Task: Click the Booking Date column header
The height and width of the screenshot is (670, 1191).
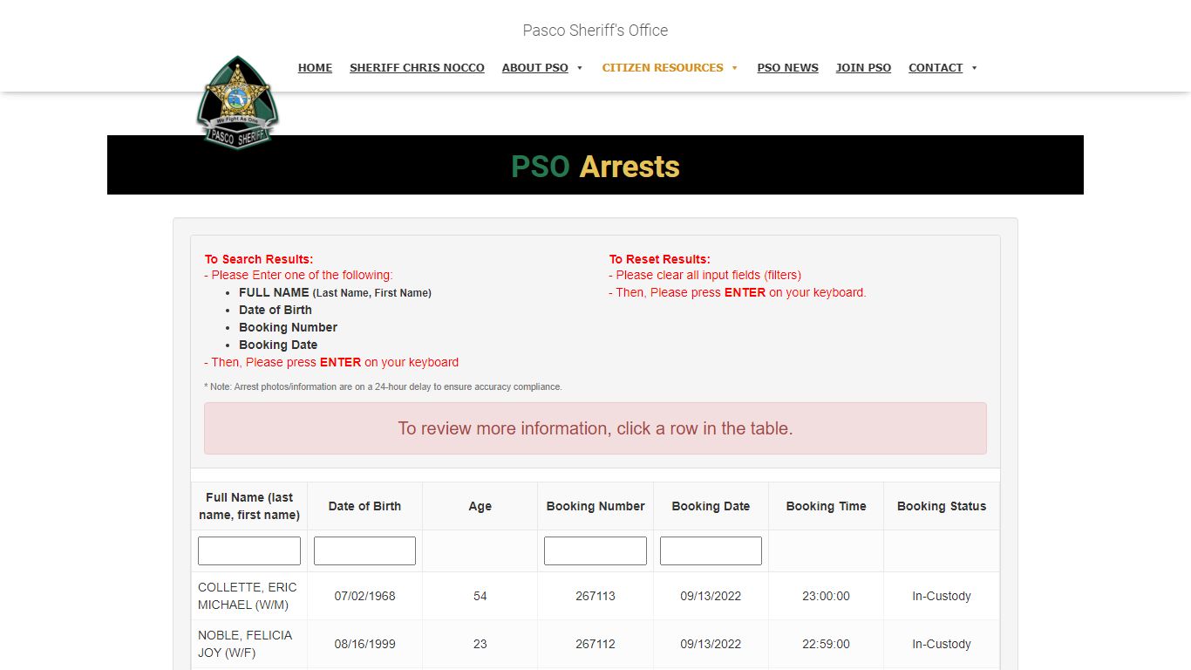Action: coord(711,506)
